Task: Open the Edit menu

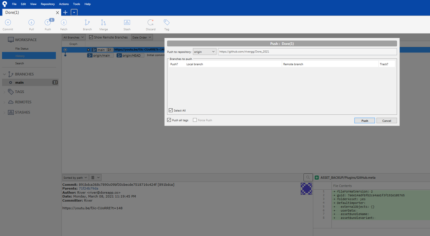Action: click(23, 4)
